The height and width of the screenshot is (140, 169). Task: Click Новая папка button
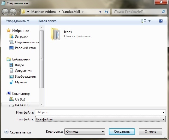[47, 21]
